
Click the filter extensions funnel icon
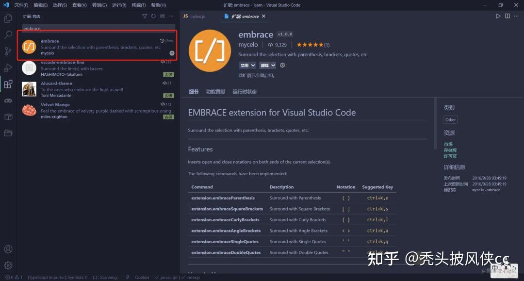(x=145, y=16)
